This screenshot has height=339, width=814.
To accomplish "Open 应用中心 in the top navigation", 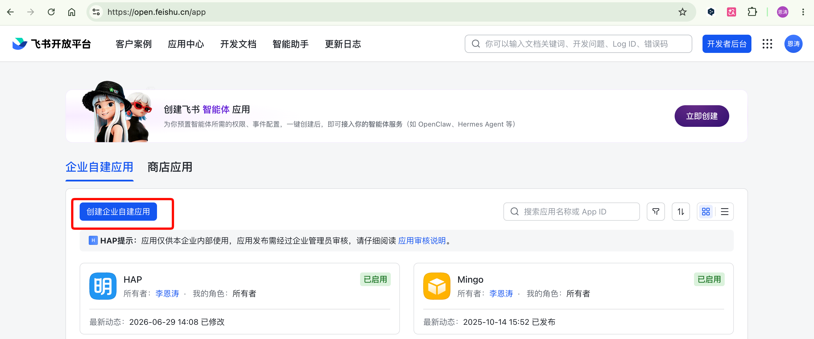I will tap(186, 44).
